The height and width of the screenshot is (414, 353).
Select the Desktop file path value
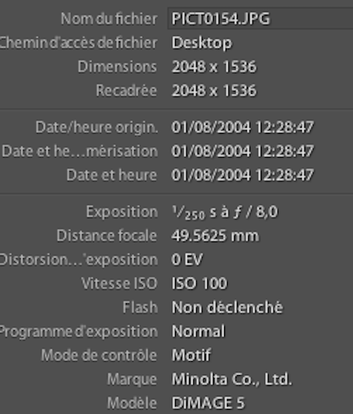pyautogui.click(x=202, y=43)
